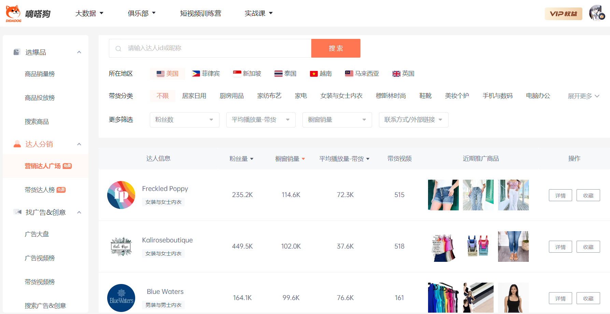This screenshot has height=314, width=610.
Task: Expand the 橱窗销量 filter dropdown
Action: (337, 120)
